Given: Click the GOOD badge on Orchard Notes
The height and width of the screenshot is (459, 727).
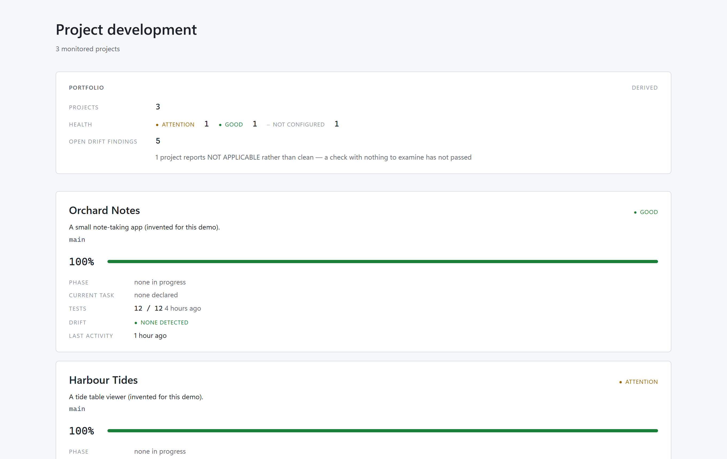Looking at the screenshot, I should click(646, 212).
